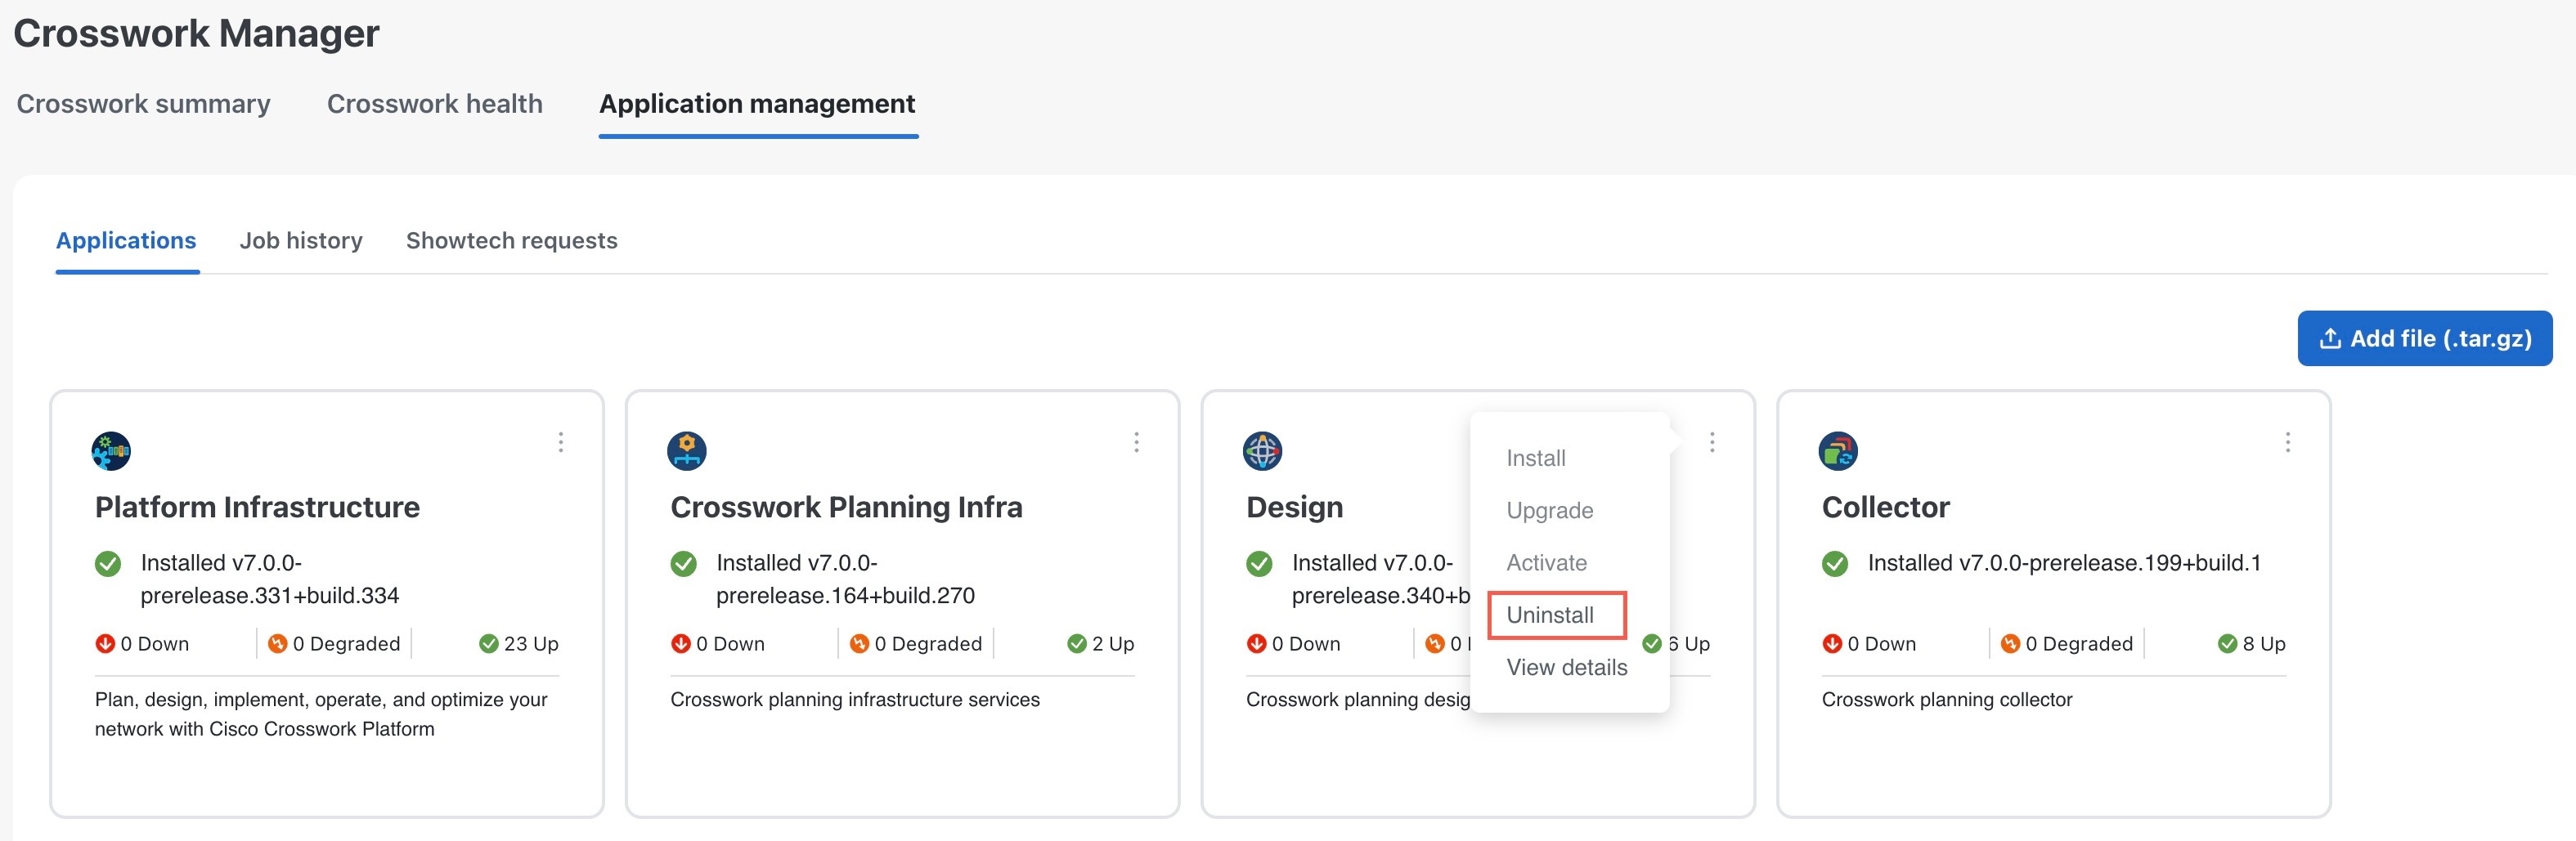The image size is (2576, 841).
Task: Click orange Degraded icon on Planning Infra card
Action: pyautogui.click(x=859, y=644)
